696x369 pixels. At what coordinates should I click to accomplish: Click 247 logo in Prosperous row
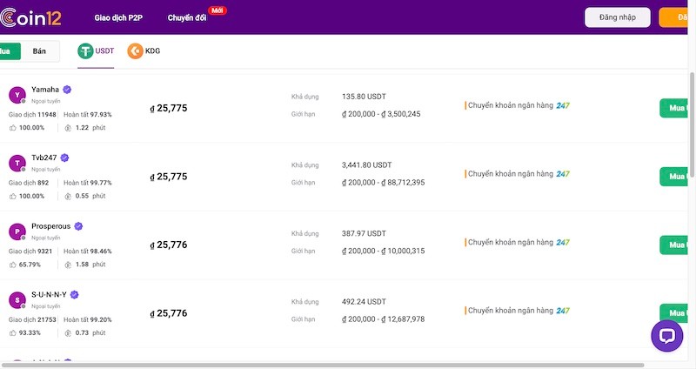point(563,243)
